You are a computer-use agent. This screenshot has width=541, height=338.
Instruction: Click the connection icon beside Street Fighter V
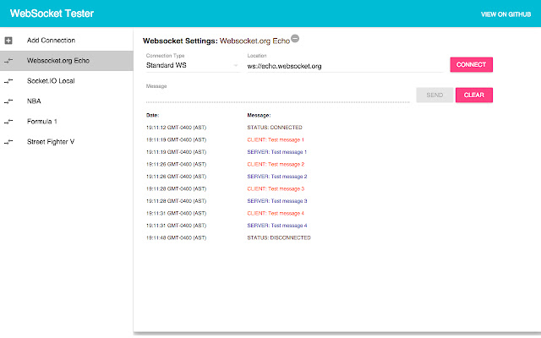(8, 142)
